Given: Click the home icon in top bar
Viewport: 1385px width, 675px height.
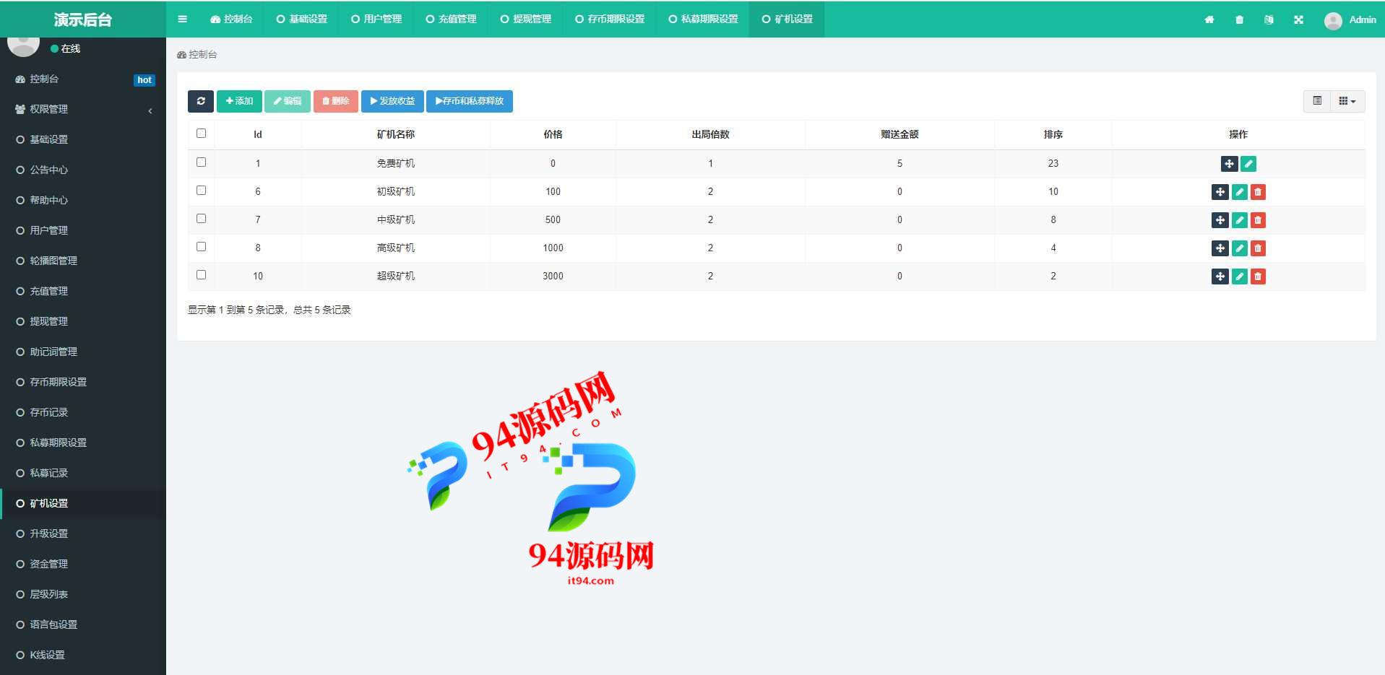Looking at the screenshot, I should click(1209, 19).
